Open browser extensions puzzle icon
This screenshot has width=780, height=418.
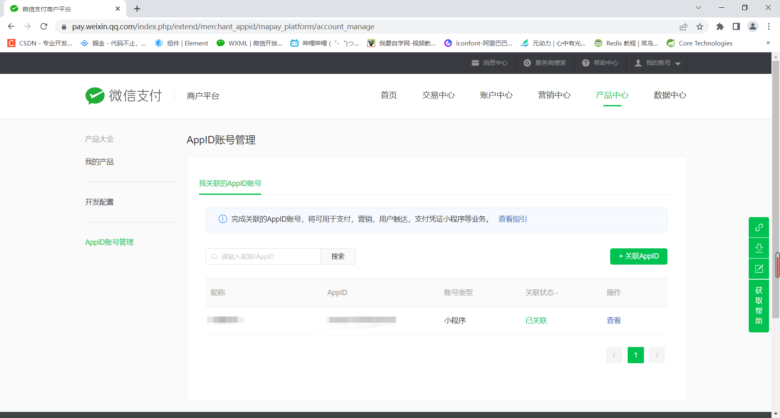[720, 26]
